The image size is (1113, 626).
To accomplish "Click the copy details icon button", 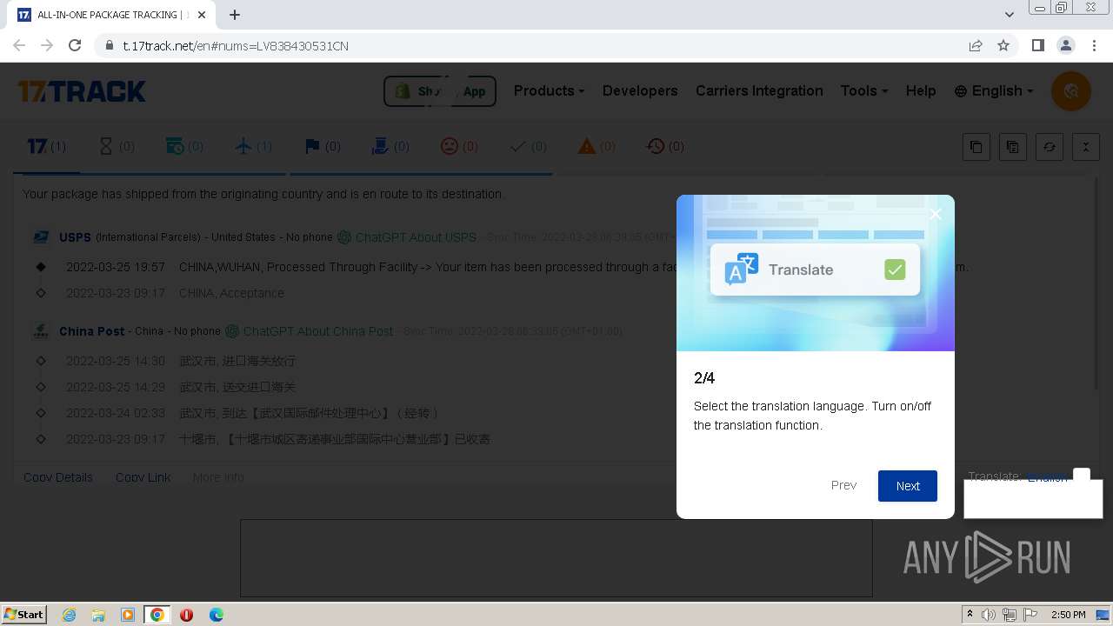I will point(1013,147).
